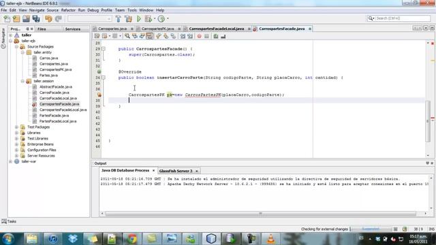Screen dimensions: 436x245
Task: Click the New Project toolbar icon
Action: tap(16, 19)
